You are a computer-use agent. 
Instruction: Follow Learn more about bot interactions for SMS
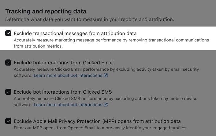[x=68, y=105]
